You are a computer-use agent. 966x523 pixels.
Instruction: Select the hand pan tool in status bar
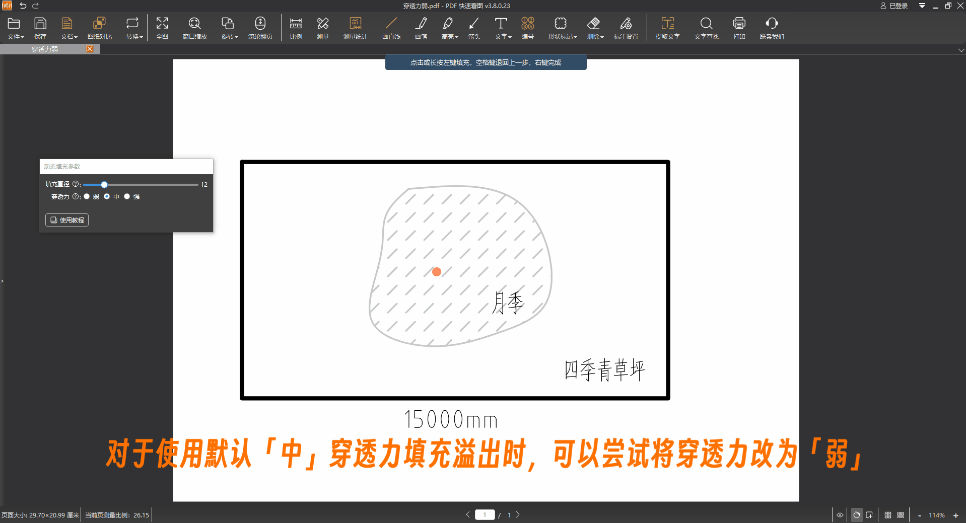coord(857,515)
